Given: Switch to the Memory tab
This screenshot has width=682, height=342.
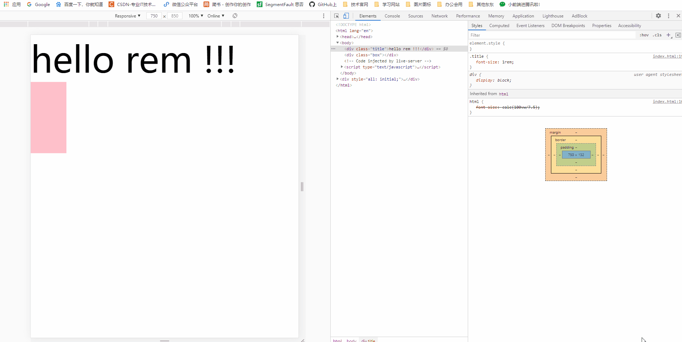Looking at the screenshot, I should pyautogui.click(x=496, y=16).
